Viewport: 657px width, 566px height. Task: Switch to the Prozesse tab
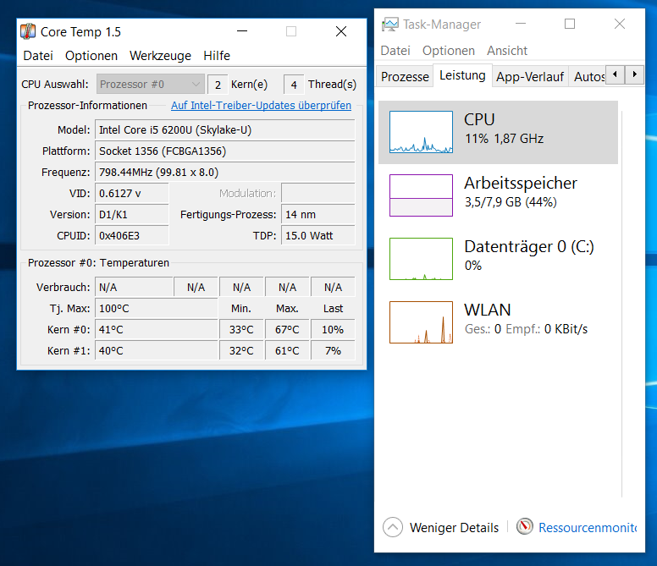[x=405, y=77]
